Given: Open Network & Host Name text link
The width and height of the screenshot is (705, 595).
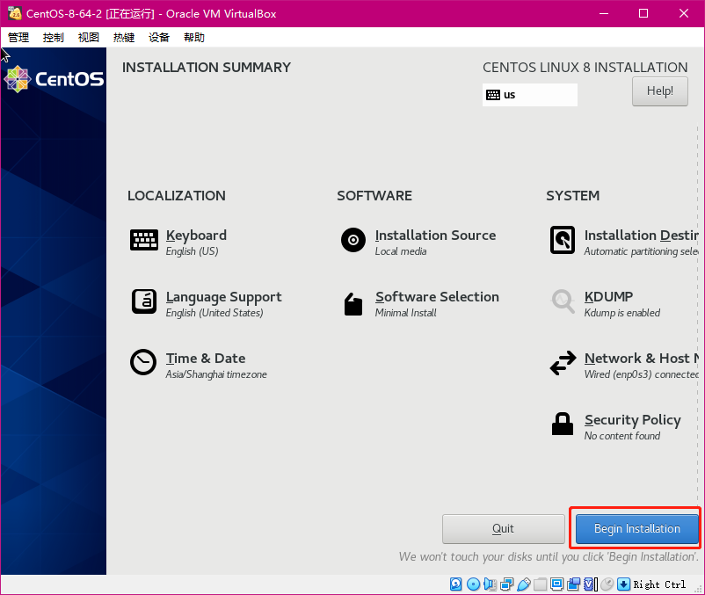Looking at the screenshot, I should click(641, 359).
